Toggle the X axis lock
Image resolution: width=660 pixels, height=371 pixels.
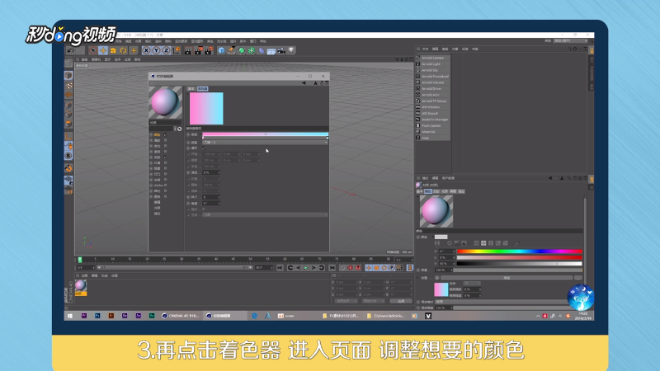pos(146,50)
